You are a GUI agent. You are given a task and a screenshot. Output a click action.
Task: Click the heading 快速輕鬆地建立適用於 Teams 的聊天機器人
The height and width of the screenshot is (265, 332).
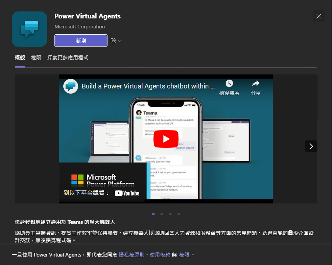65,222
